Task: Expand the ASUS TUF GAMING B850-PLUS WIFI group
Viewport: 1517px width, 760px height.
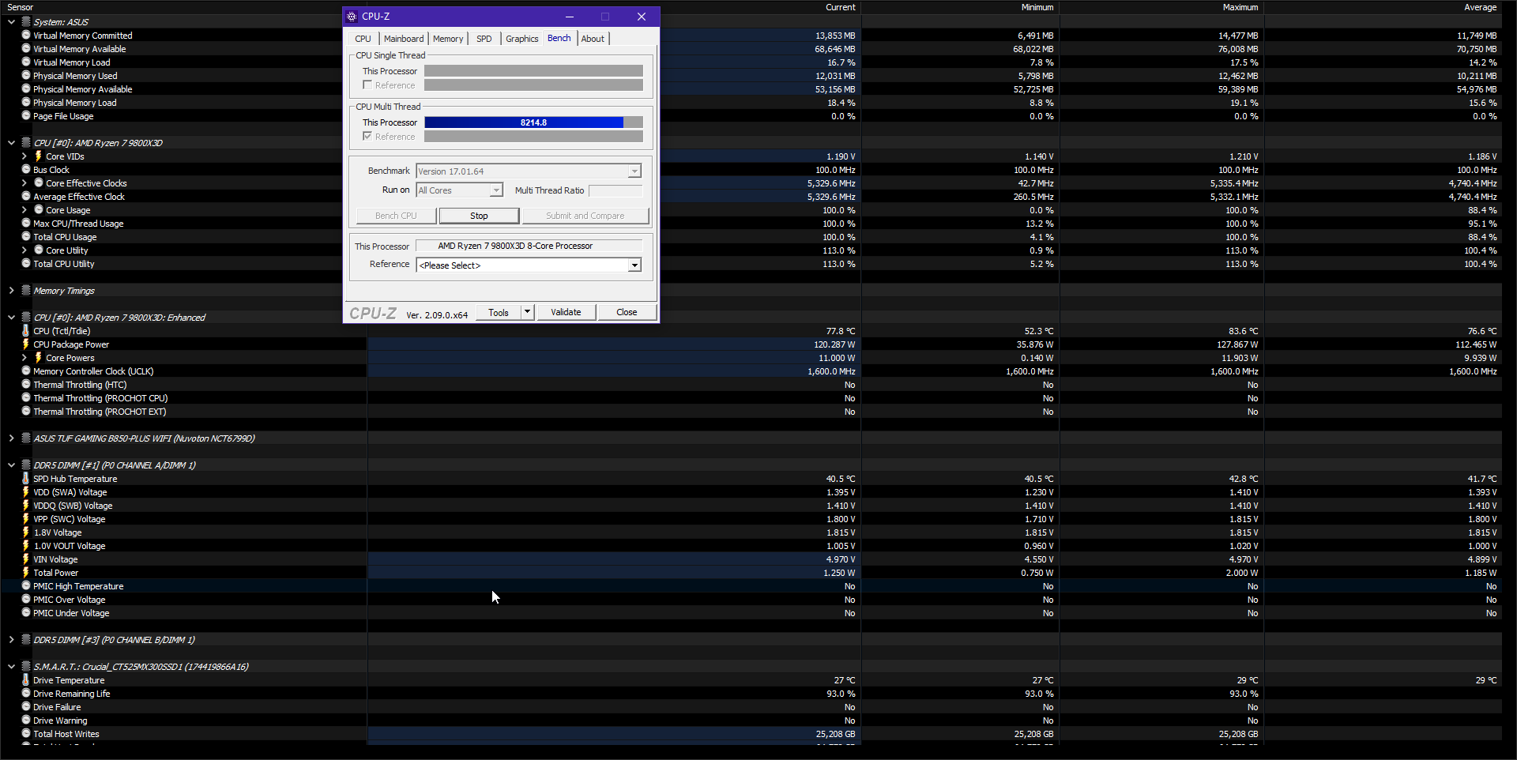Action: click(11, 438)
